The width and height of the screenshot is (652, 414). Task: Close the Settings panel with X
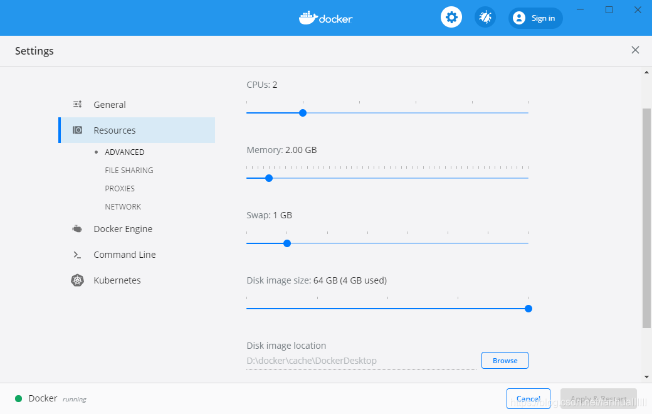635,50
